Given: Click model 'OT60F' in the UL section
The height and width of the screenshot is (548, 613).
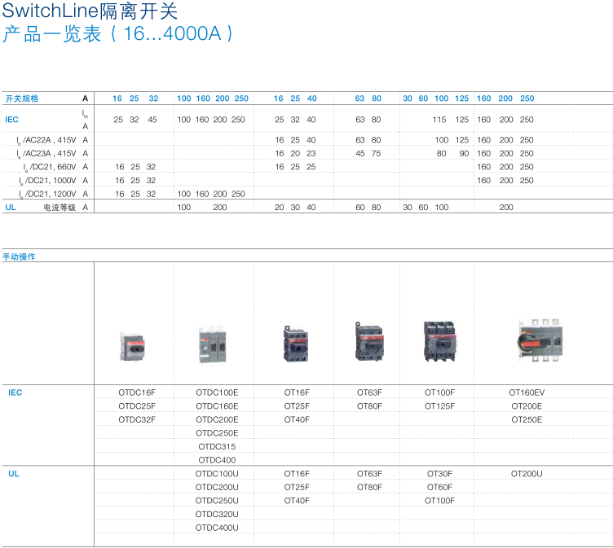Looking at the screenshot, I should pyautogui.click(x=440, y=488).
